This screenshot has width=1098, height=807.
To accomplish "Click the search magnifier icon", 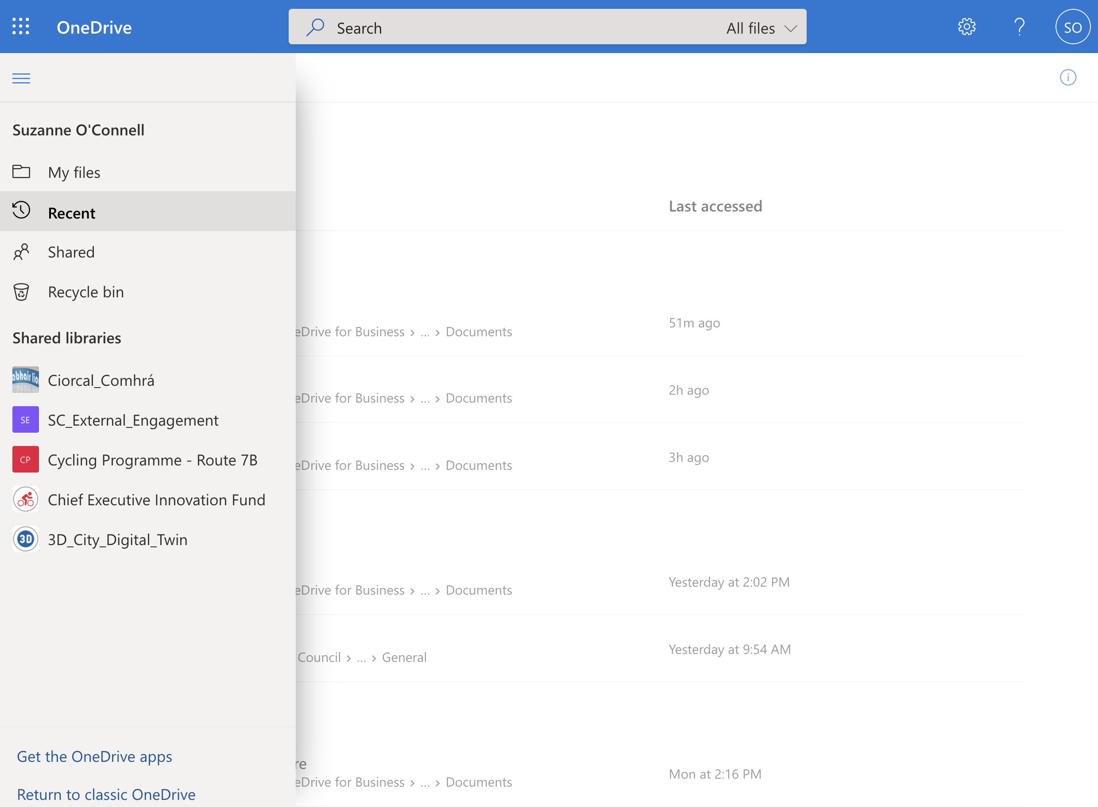I will tap(315, 27).
